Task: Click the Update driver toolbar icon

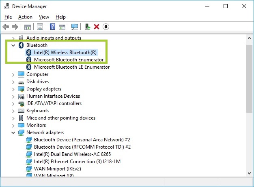Action: pyautogui.click(x=88, y=27)
